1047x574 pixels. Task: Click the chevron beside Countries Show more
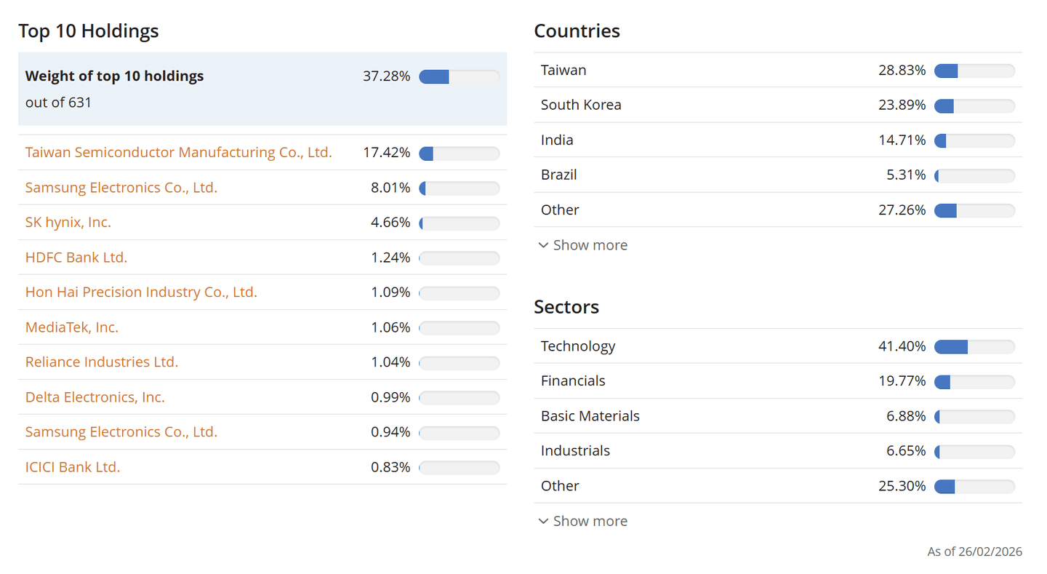pos(543,245)
